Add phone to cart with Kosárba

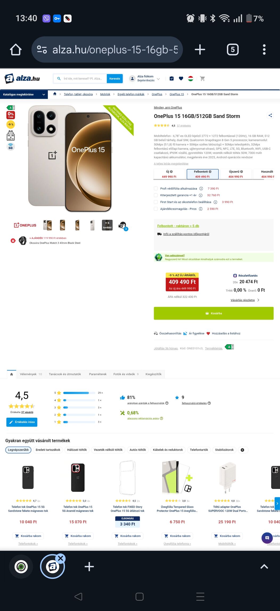pos(213,313)
